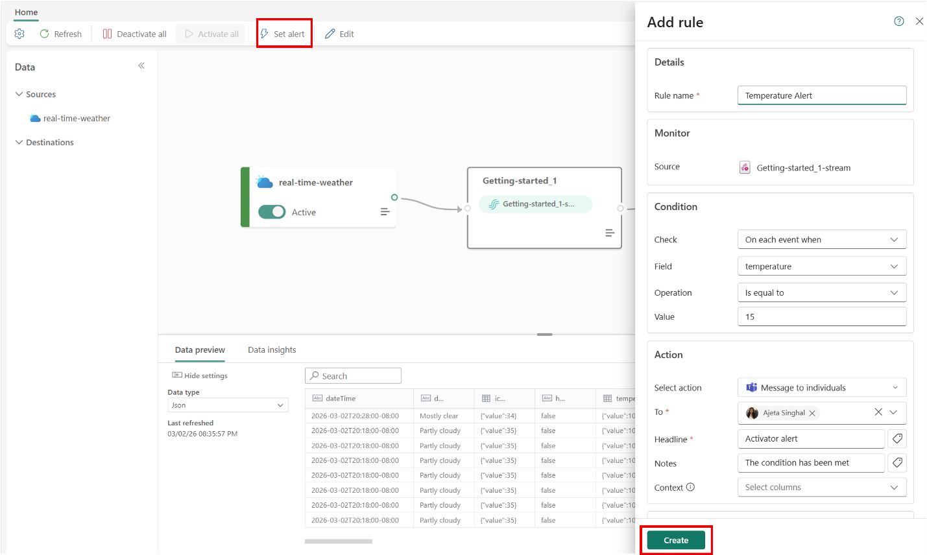Insert dynamic field tag icon beside Notes
The width and height of the screenshot is (927, 555).
click(897, 462)
